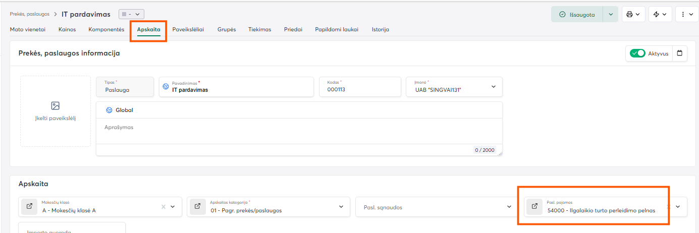Go to the Prekės, paslaugos breadcrumb
This screenshot has height=233, width=699.
pyautogui.click(x=30, y=14)
